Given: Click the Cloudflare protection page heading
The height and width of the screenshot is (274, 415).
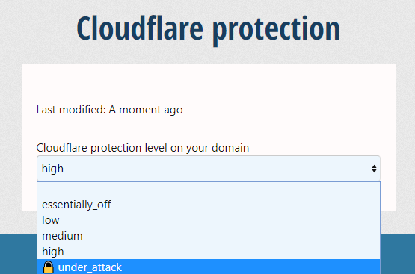Looking at the screenshot, I should coord(209,28).
